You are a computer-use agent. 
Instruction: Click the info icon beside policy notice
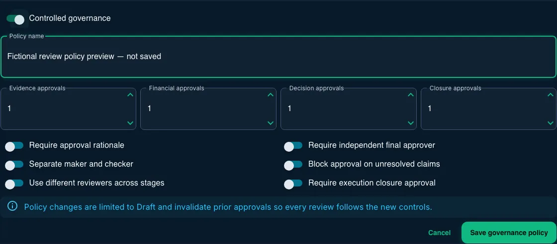point(12,206)
